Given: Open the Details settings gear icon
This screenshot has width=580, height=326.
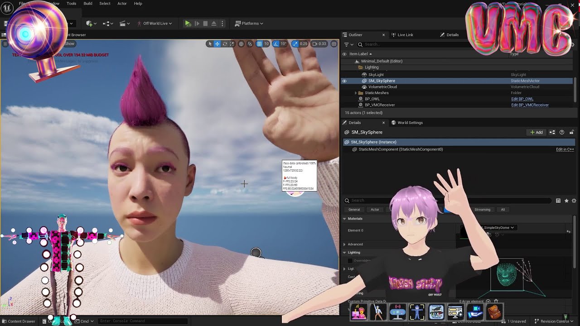Looking at the screenshot, I should click(574, 201).
